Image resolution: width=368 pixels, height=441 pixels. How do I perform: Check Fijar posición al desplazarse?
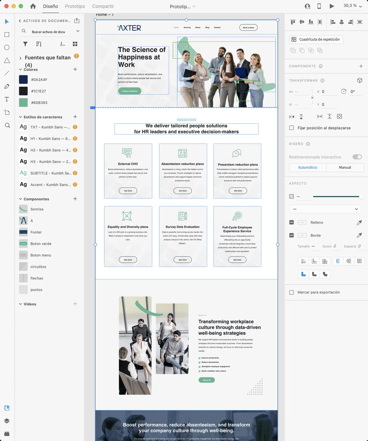pyautogui.click(x=292, y=128)
